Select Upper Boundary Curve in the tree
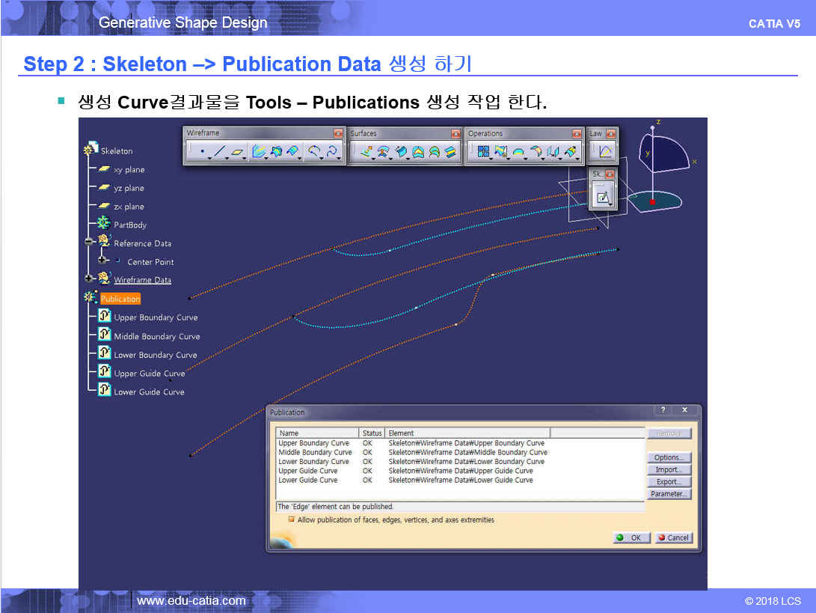The height and width of the screenshot is (613, 816). 156,317
